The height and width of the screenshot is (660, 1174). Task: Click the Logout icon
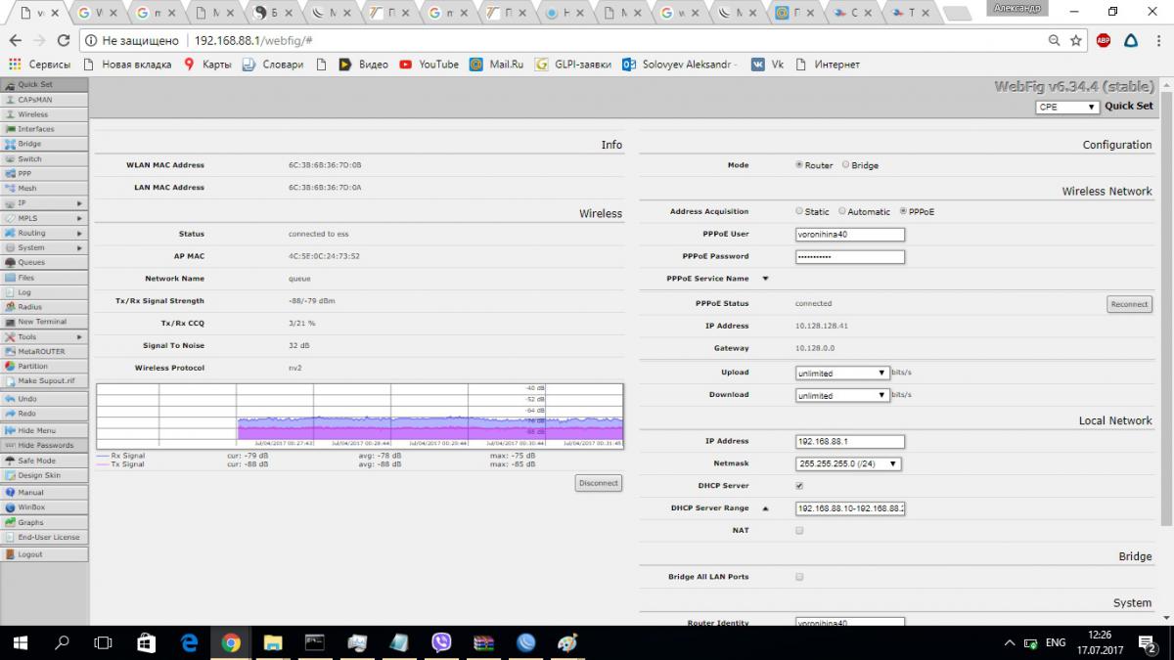pyautogui.click(x=9, y=554)
